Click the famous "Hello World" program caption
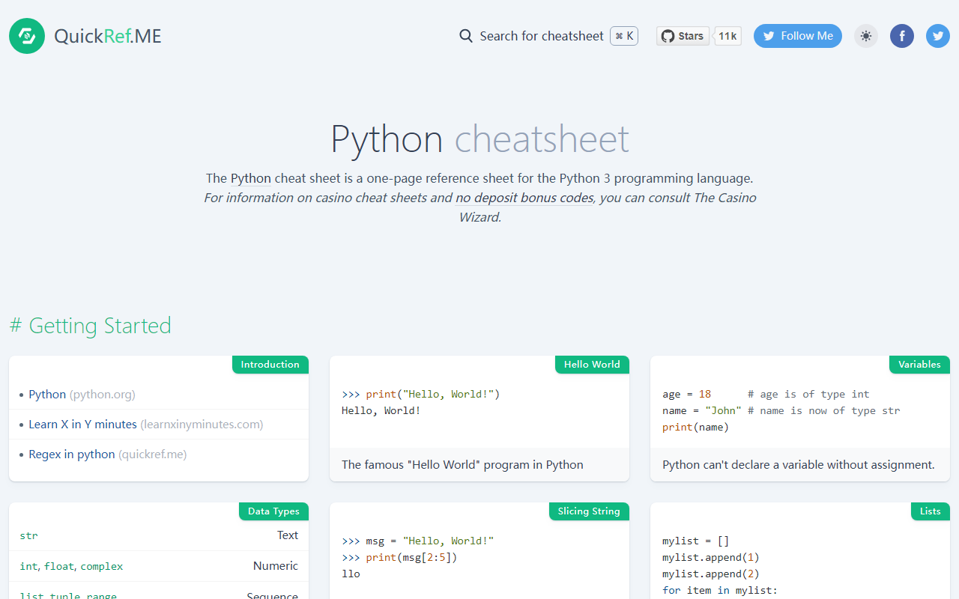 (462, 464)
